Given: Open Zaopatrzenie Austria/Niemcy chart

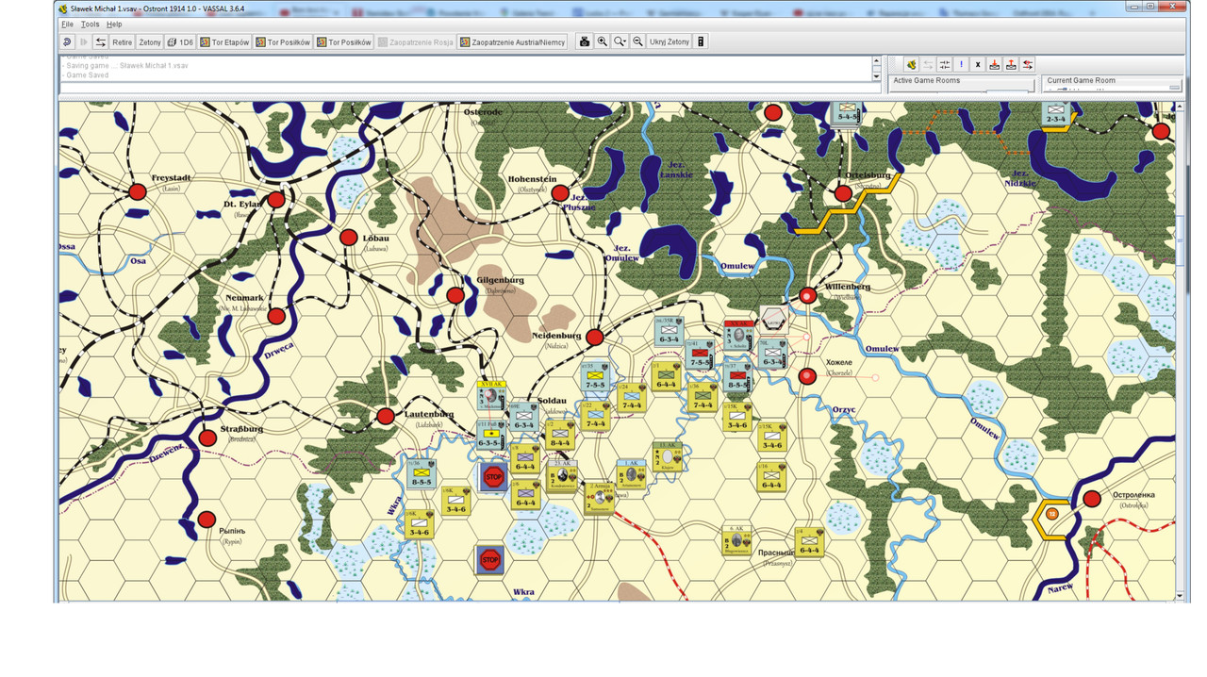Looking at the screenshot, I should pos(513,42).
